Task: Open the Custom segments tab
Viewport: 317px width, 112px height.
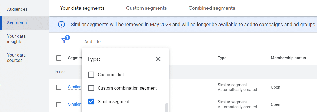Action: point(146,8)
